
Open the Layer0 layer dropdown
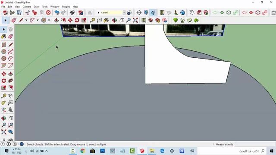click(124, 12)
